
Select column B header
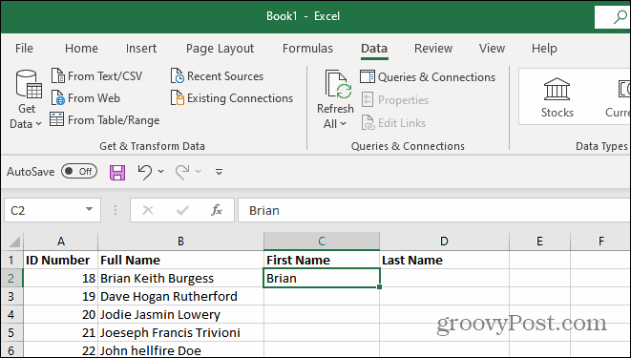click(180, 242)
